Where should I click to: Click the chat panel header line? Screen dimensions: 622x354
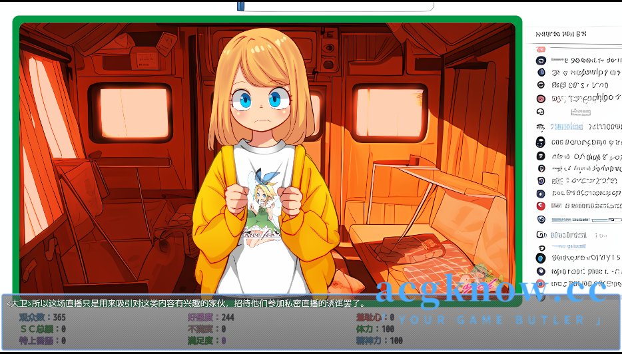[561, 34]
